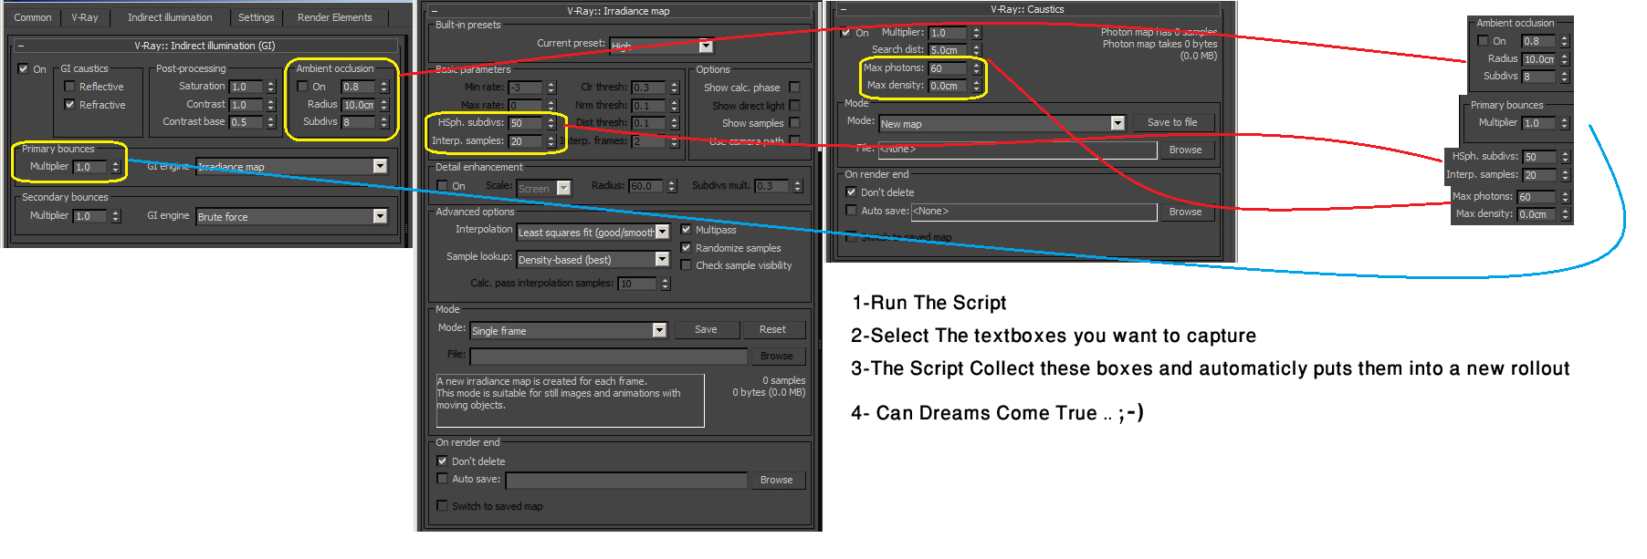Click the Calc. pass interpolation samples field

(638, 284)
